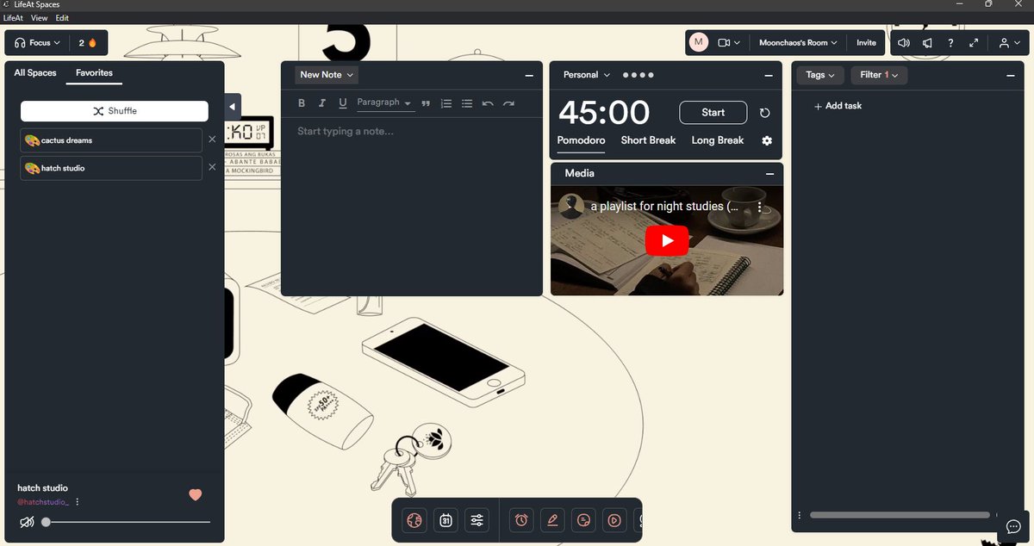The image size is (1034, 546).
Task: Toggle the notes pencil widget icon in dock
Action: (552, 520)
